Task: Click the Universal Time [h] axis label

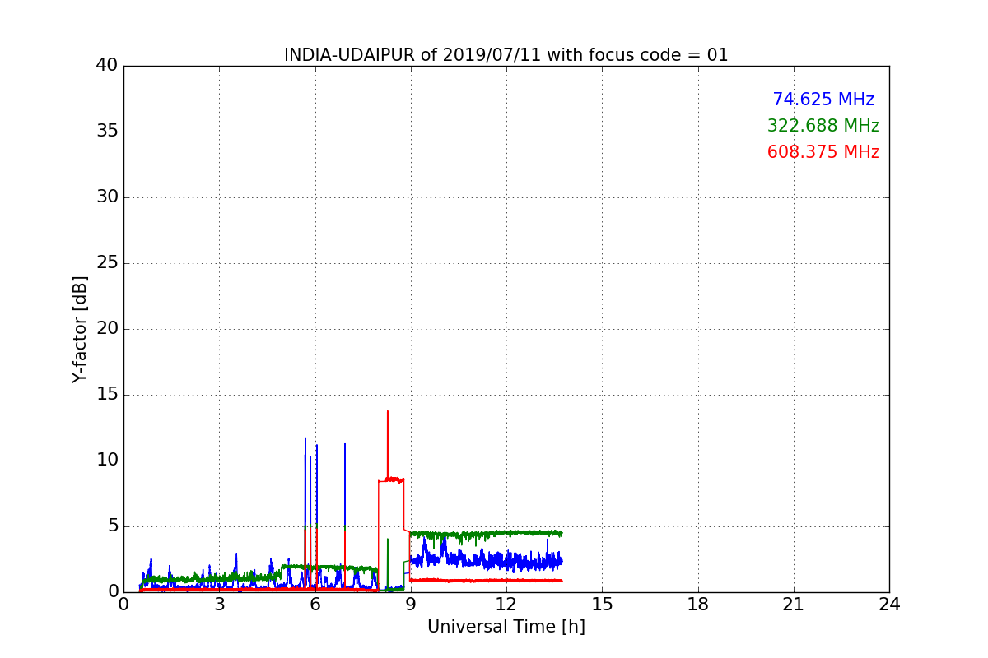Action: pyautogui.click(x=506, y=627)
